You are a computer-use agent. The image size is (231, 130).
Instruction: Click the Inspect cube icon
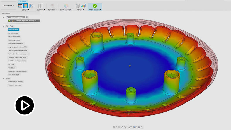[x=78, y=6]
